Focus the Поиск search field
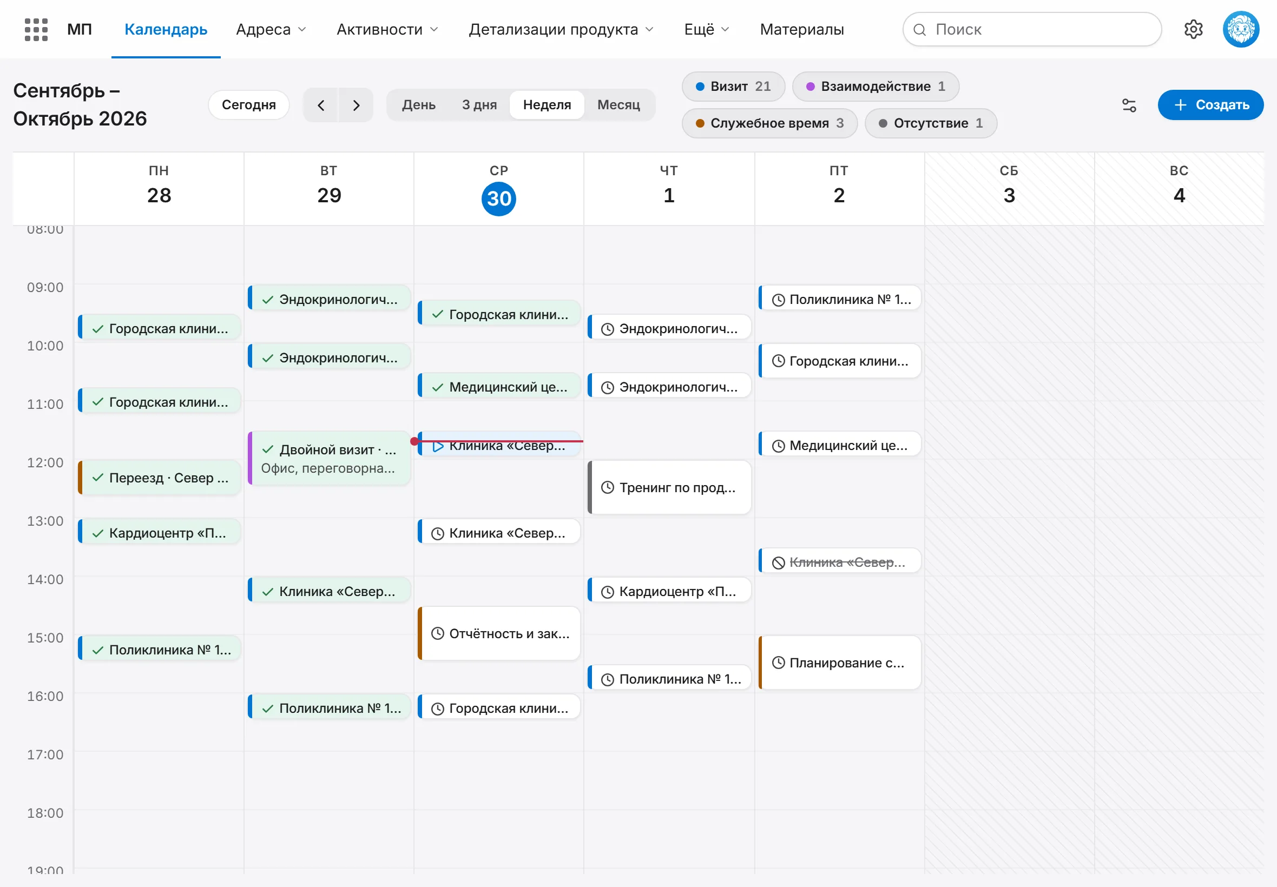 tap(1032, 29)
